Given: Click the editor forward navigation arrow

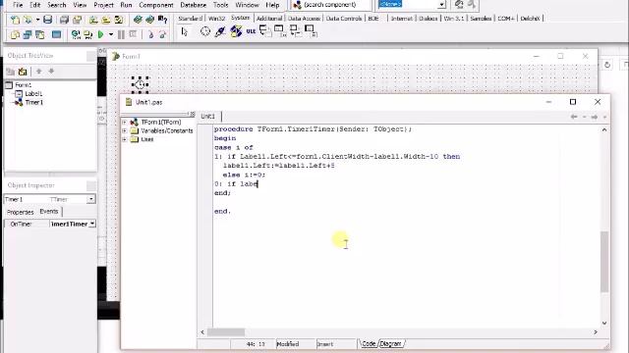Looking at the screenshot, I should pyautogui.click(x=594, y=117).
